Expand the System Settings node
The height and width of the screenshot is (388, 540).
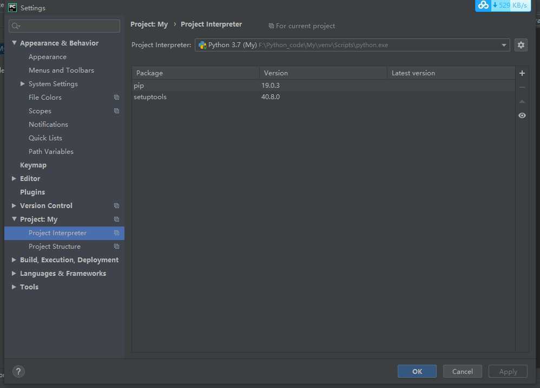pos(22,84)
